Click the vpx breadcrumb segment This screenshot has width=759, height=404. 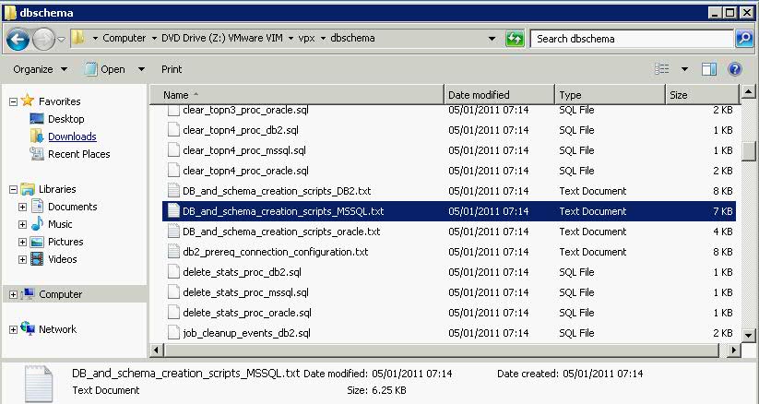pyautogui.click(x=306, y=38)
